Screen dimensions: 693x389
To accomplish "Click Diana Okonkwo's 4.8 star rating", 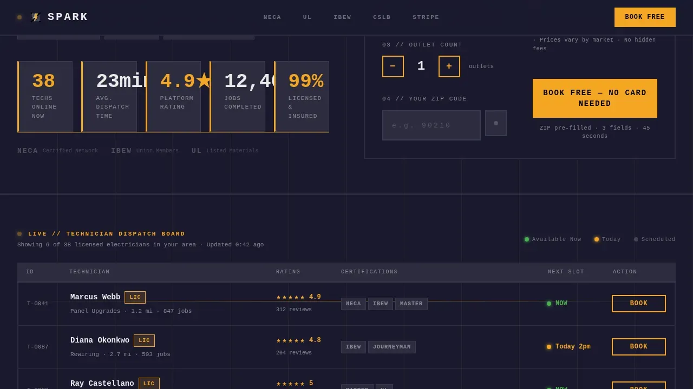I will [x=298, y=340].
